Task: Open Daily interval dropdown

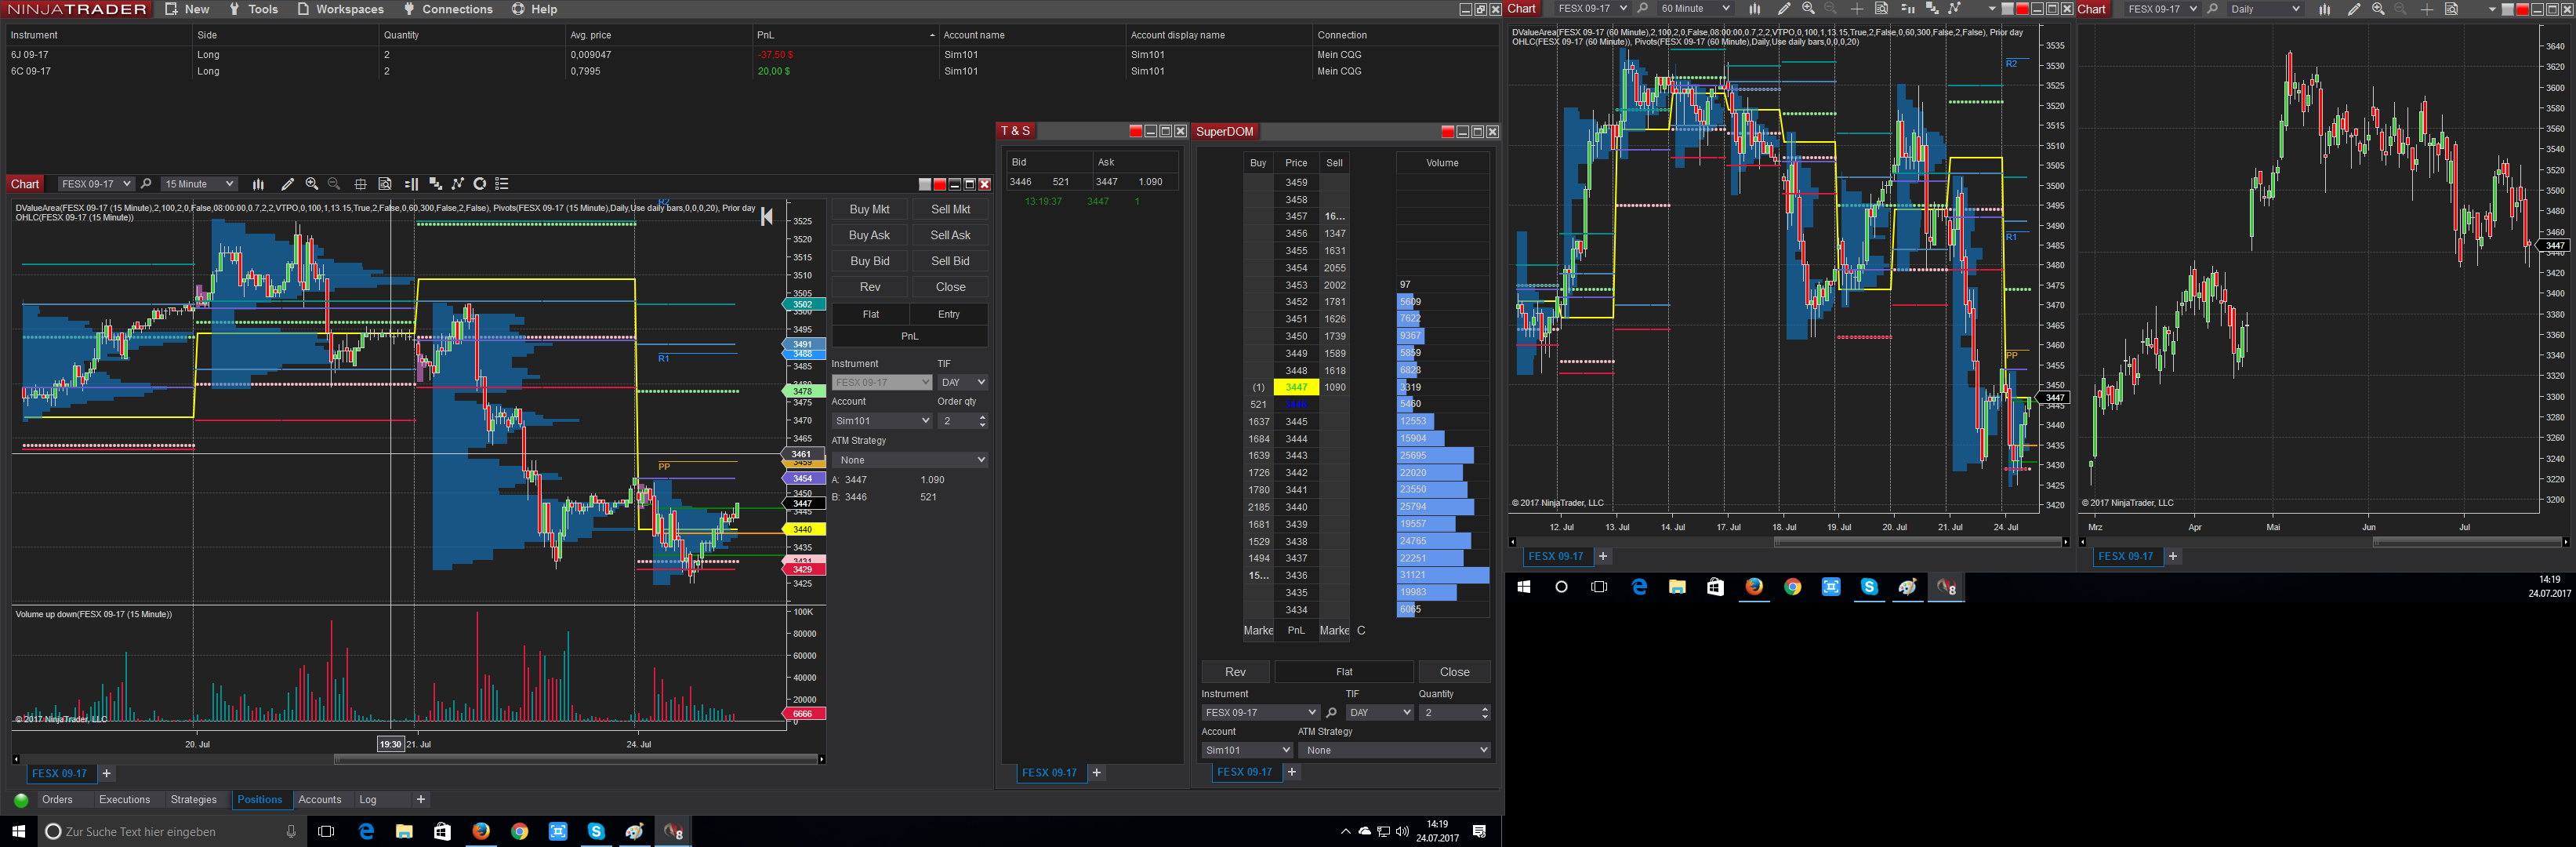Action: click(x=2265, y=9)
